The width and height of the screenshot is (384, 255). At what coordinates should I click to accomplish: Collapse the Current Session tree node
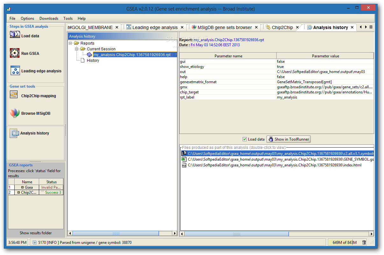[77, 49]
